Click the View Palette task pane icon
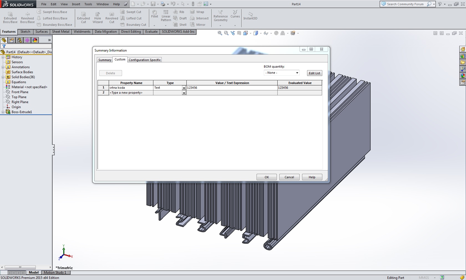 pos(462,69)
